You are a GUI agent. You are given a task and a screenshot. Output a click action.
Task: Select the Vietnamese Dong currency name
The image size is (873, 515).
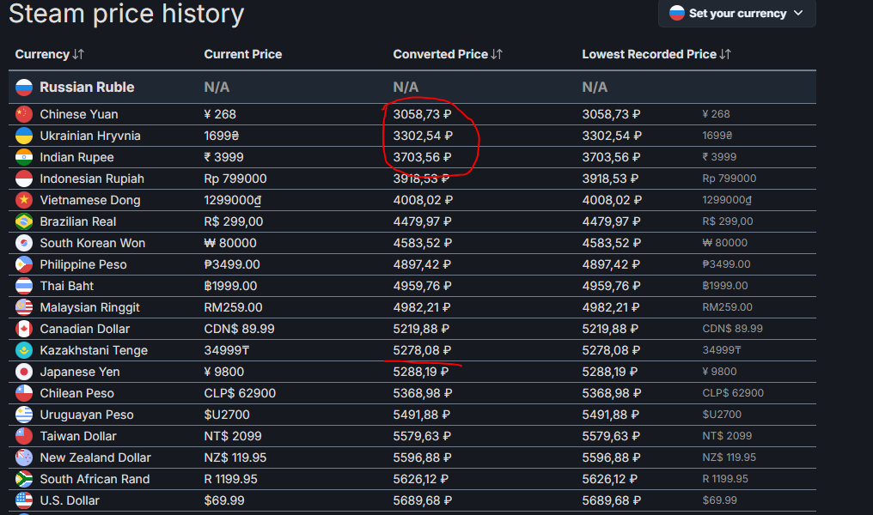click(x=90, y=200)
